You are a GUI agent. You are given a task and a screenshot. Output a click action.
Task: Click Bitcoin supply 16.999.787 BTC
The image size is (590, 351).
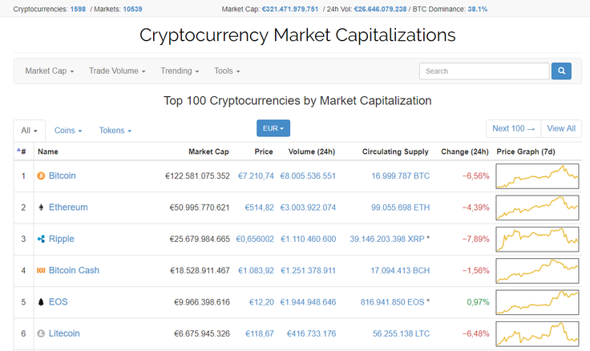click(x=400, y=175)
